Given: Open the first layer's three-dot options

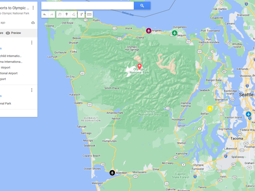Looking at the screenshot, I should (32, 43).
